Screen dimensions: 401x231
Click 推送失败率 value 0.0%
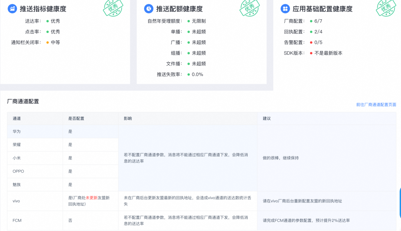tap(198, 75)
